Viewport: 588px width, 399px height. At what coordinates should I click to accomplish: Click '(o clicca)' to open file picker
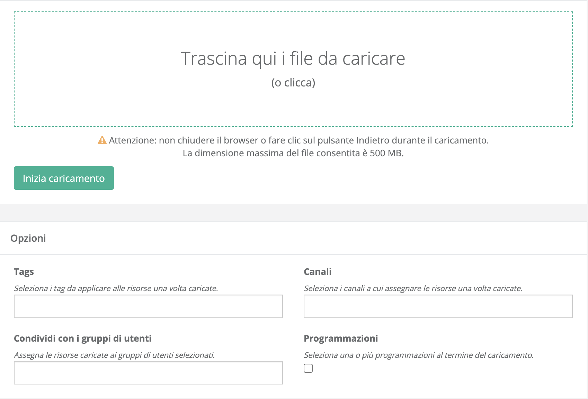(x=294, y=83)
